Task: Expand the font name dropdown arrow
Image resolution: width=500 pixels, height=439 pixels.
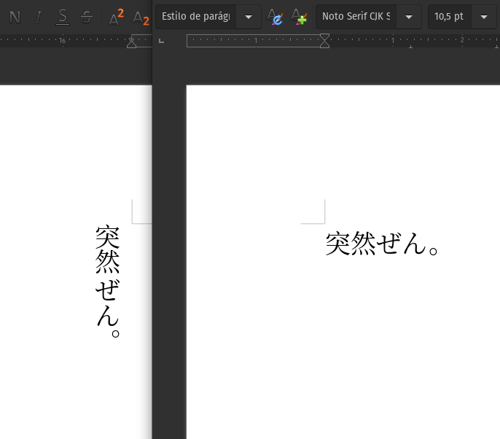Action: (409, 17)
